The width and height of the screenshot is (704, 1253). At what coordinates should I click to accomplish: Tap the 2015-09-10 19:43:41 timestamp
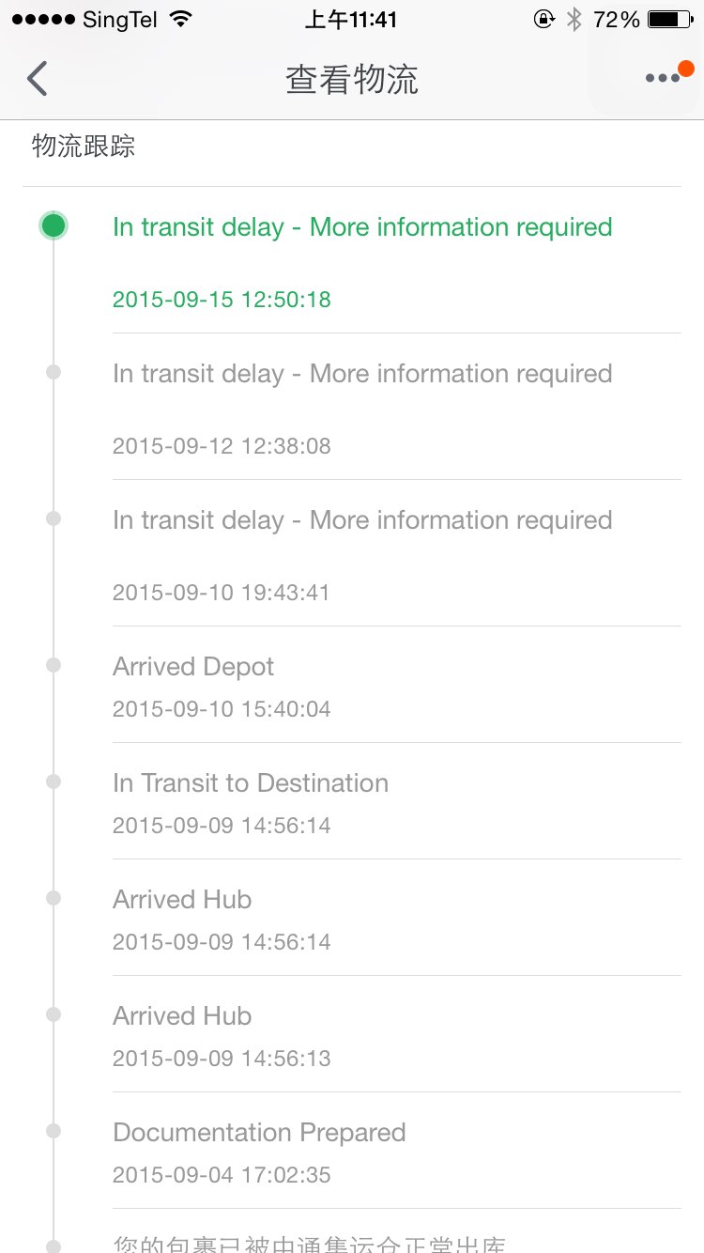pyautogui.click(x=222, y=593)
